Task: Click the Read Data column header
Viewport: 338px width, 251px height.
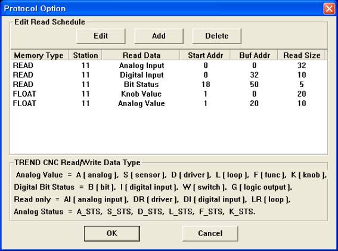Action: click(141, 55)
